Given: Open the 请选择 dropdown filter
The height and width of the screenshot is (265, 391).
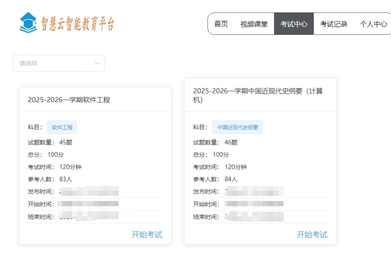Looking at the screenshot, I should 58,63.
